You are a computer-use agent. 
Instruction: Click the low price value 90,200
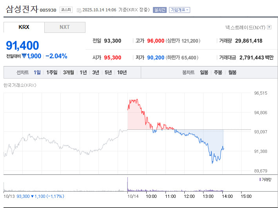coord(156,57)
